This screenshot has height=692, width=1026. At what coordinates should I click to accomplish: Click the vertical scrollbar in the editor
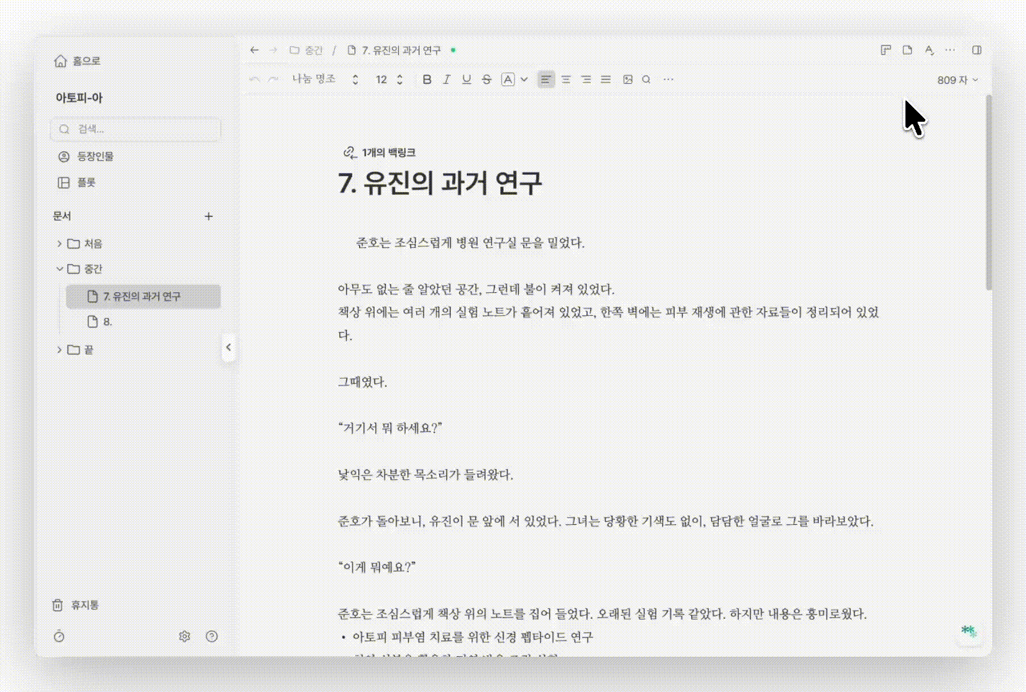point(989,192)
